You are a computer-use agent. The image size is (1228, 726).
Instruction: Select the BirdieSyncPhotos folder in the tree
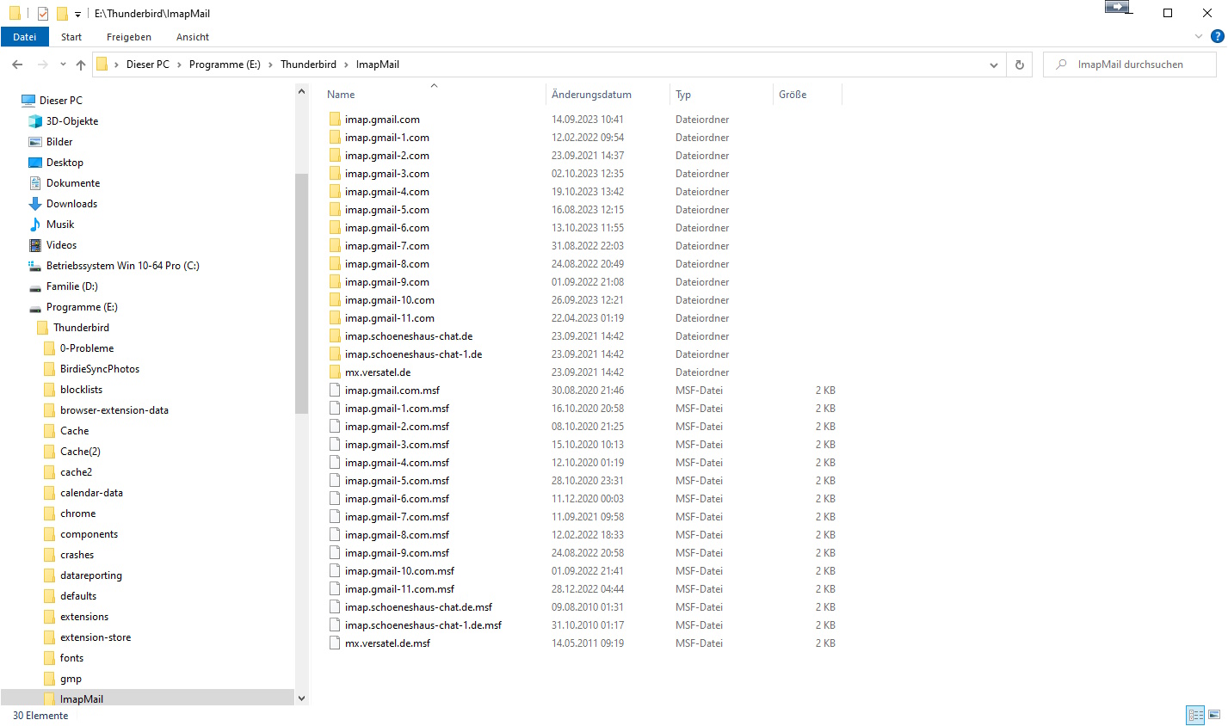(100, 369)
